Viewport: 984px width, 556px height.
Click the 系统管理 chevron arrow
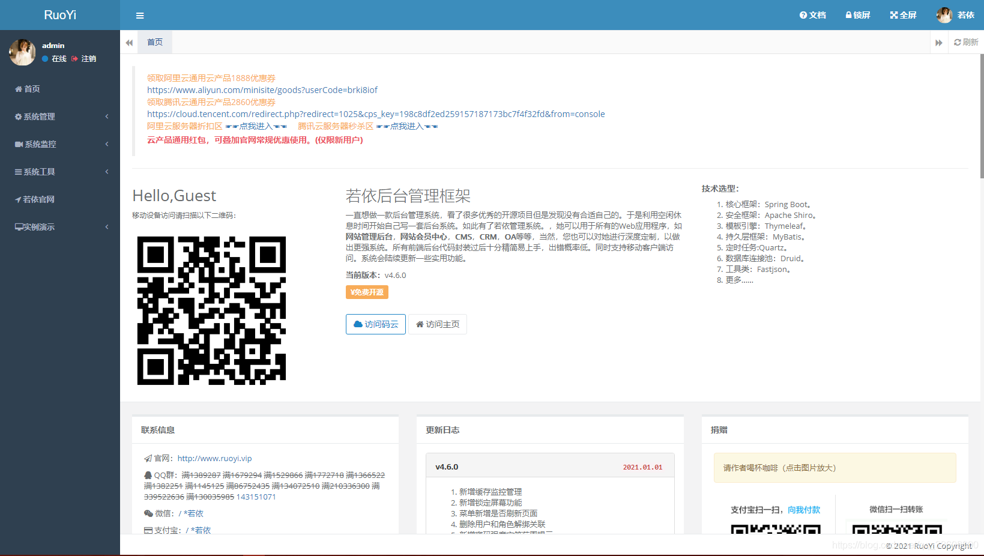click(107, 116)
